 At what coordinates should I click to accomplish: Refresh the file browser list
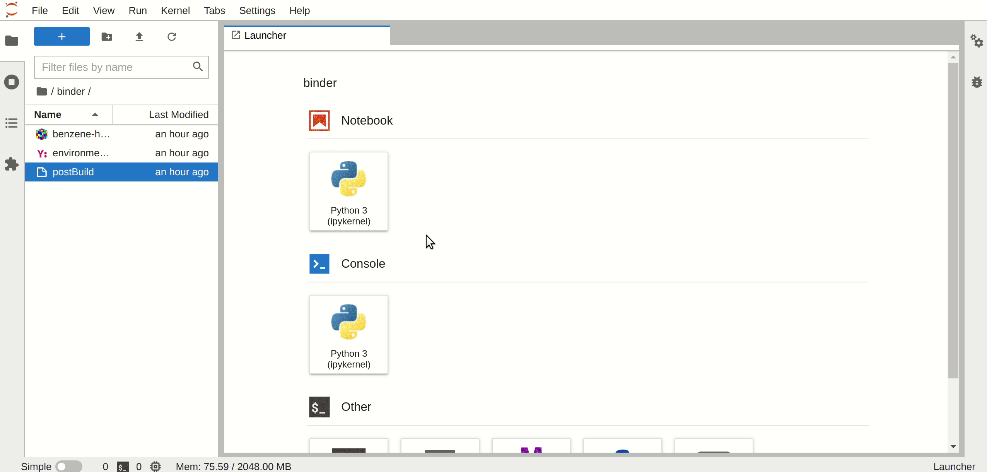point(172,37)
